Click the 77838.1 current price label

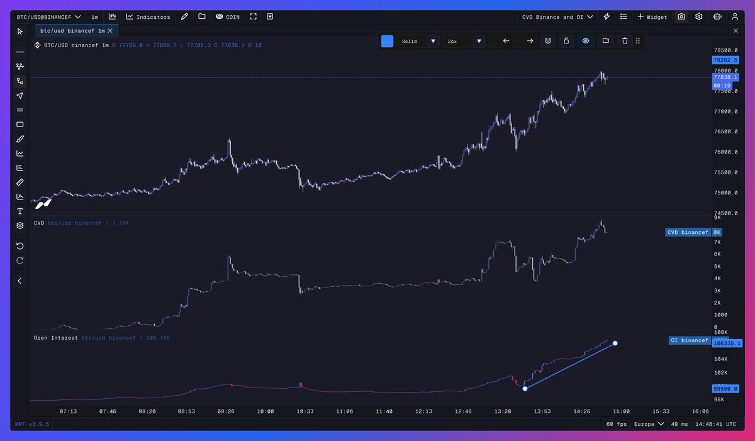tap(725, 77)
